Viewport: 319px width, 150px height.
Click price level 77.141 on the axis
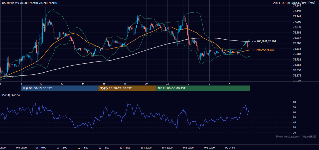coord(297,16)
